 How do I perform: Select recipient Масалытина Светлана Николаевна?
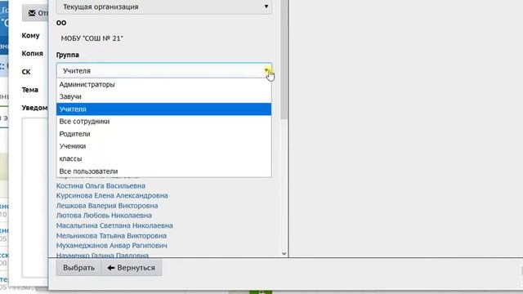tap(114, 225)
